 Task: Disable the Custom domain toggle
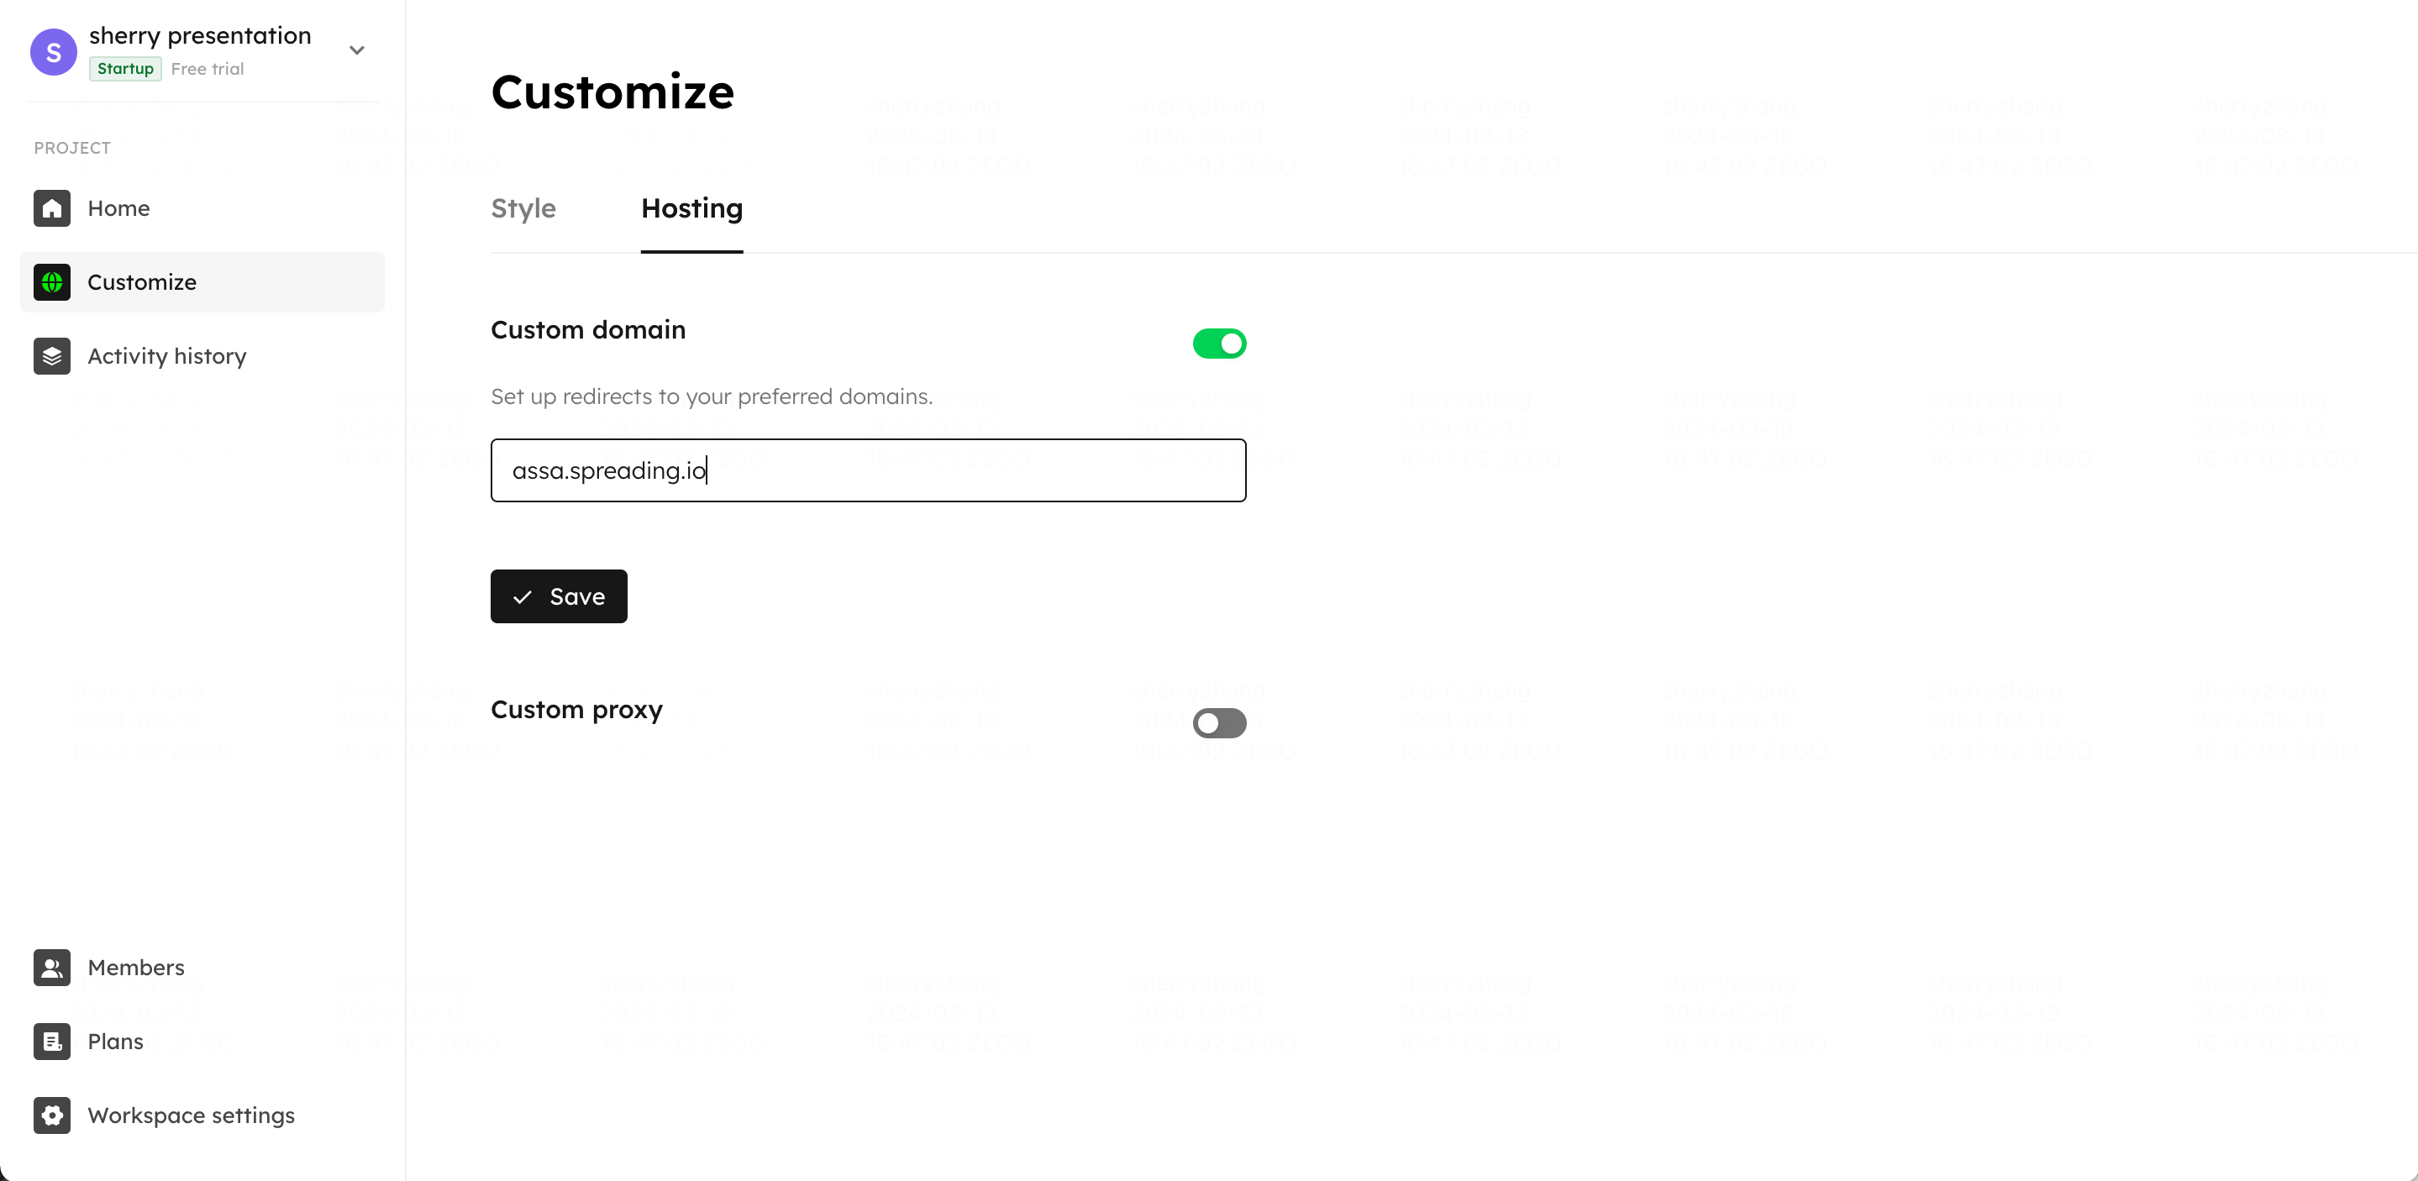[1219, 344]
